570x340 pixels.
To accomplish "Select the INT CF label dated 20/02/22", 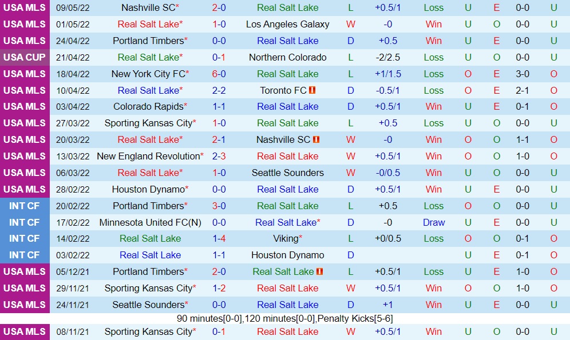I will pos(25,206).
